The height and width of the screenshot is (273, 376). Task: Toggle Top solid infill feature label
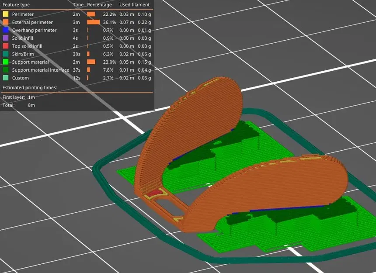click(x=27, y=46)
